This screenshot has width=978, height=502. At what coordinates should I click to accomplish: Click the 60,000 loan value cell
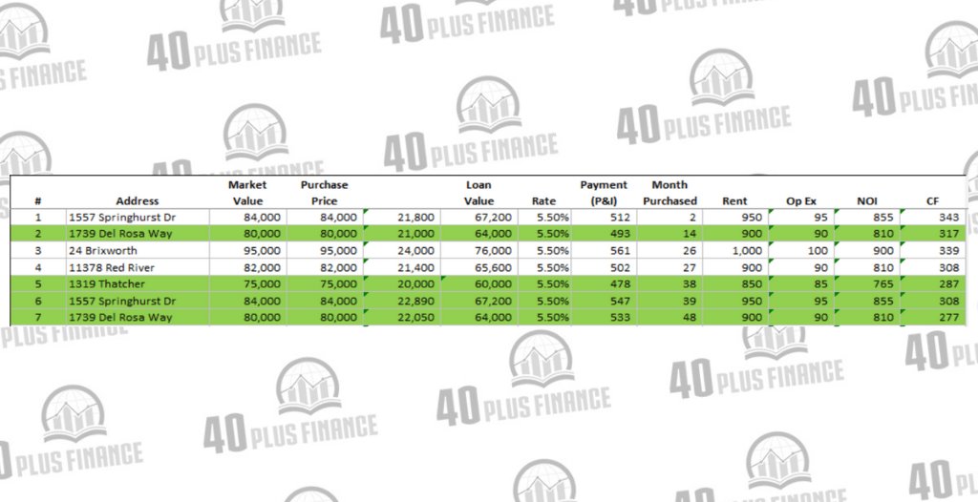(479, 283)
